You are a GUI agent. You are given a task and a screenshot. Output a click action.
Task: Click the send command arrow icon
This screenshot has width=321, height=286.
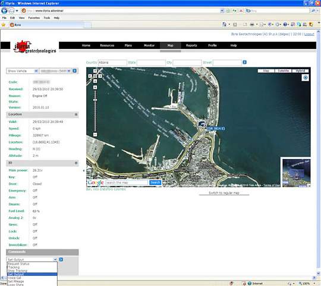tap(61, 260)
